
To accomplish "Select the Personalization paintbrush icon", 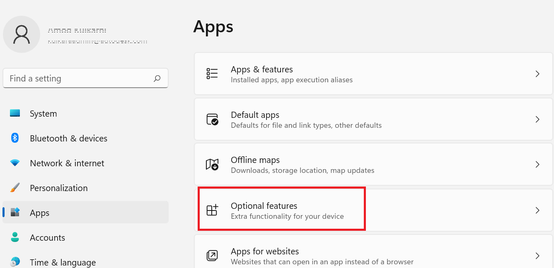I will click(15, 188).
